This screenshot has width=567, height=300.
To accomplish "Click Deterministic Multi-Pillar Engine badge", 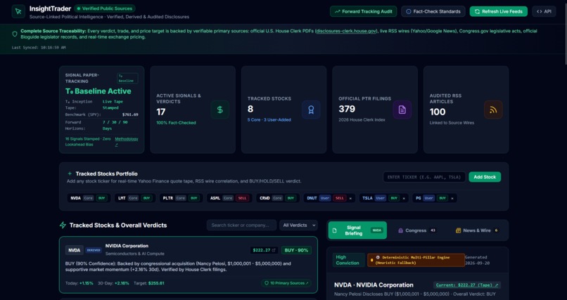I will click(416, 260).
